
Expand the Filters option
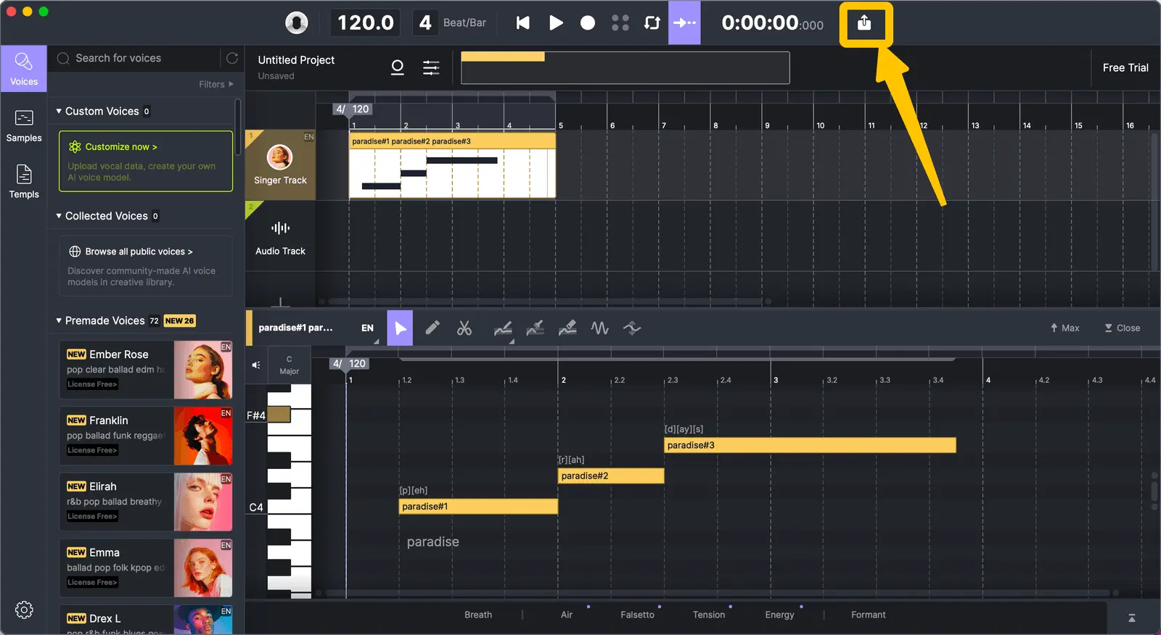pyautogui.click(x=216, y=84)
